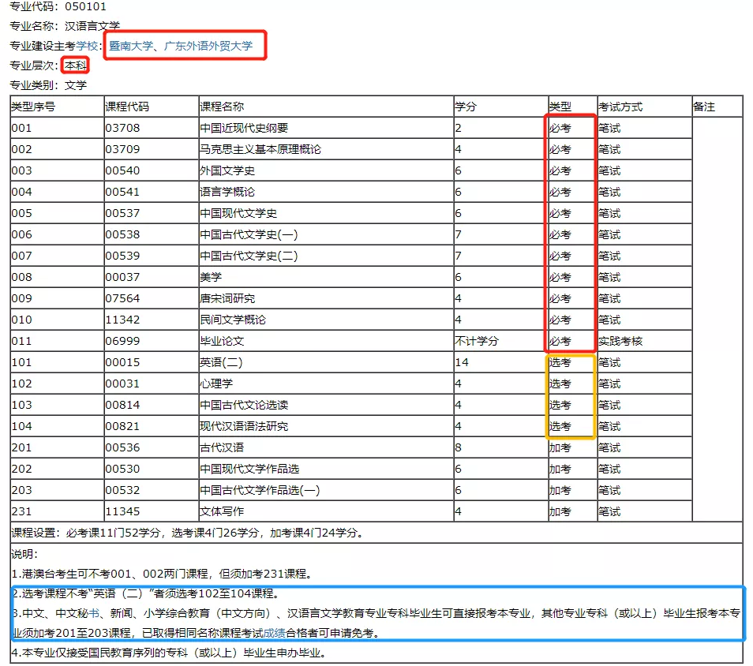Viewport: 753px width, 666px height.
Task: Click course name 中国古代文学史(一)
Action: 249,235
